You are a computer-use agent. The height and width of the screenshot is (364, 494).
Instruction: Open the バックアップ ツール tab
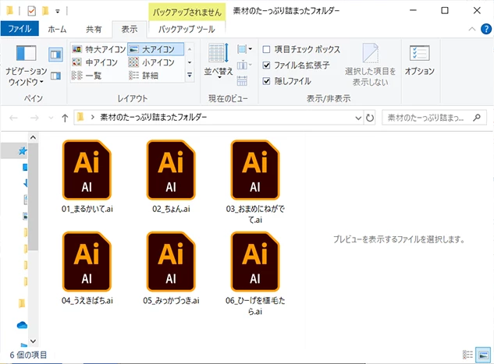coord(187,30)
